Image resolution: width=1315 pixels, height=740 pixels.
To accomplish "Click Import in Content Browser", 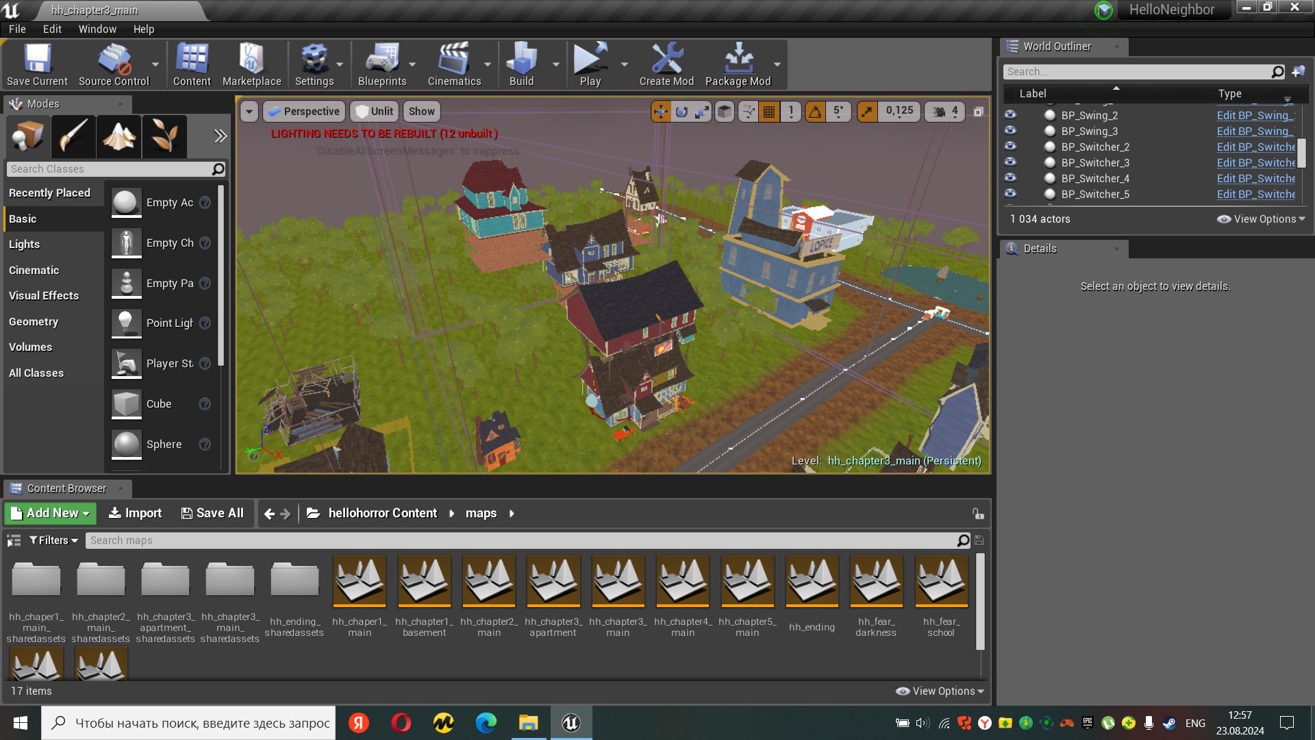I will point(136,513).
